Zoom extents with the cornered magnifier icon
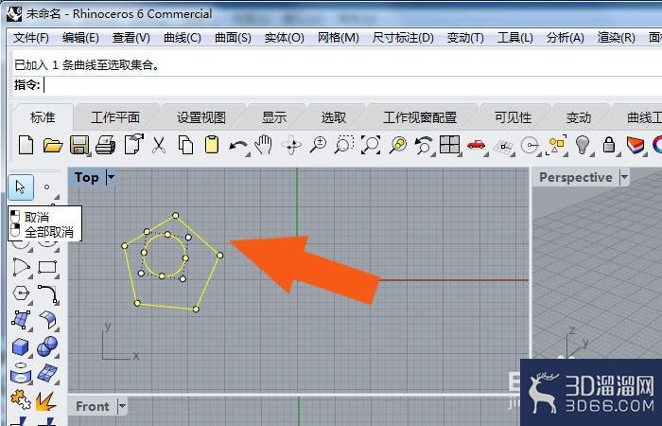The image size is (662, 426). click(x=371, y=145)
